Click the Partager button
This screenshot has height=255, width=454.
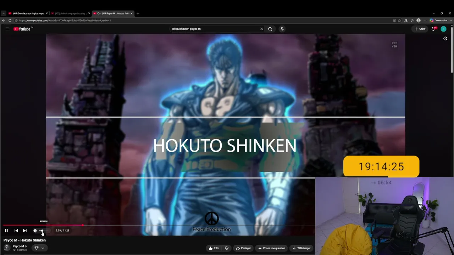pos(243,248)
